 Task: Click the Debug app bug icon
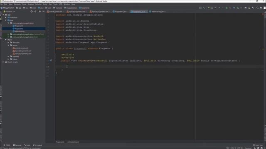click(227, 8)
